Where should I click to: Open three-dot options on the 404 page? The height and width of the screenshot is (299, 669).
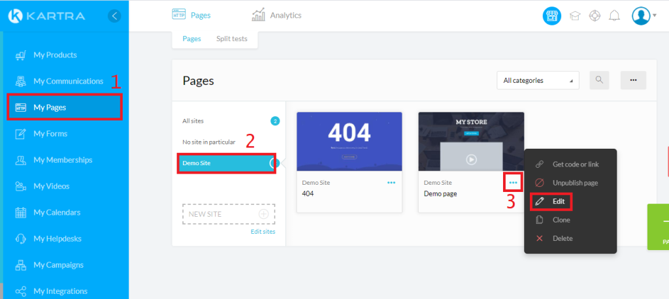click(391, 183)
